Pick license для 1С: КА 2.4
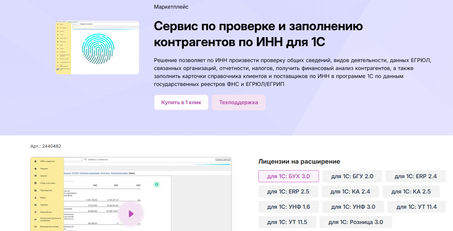 pos(350,192)
